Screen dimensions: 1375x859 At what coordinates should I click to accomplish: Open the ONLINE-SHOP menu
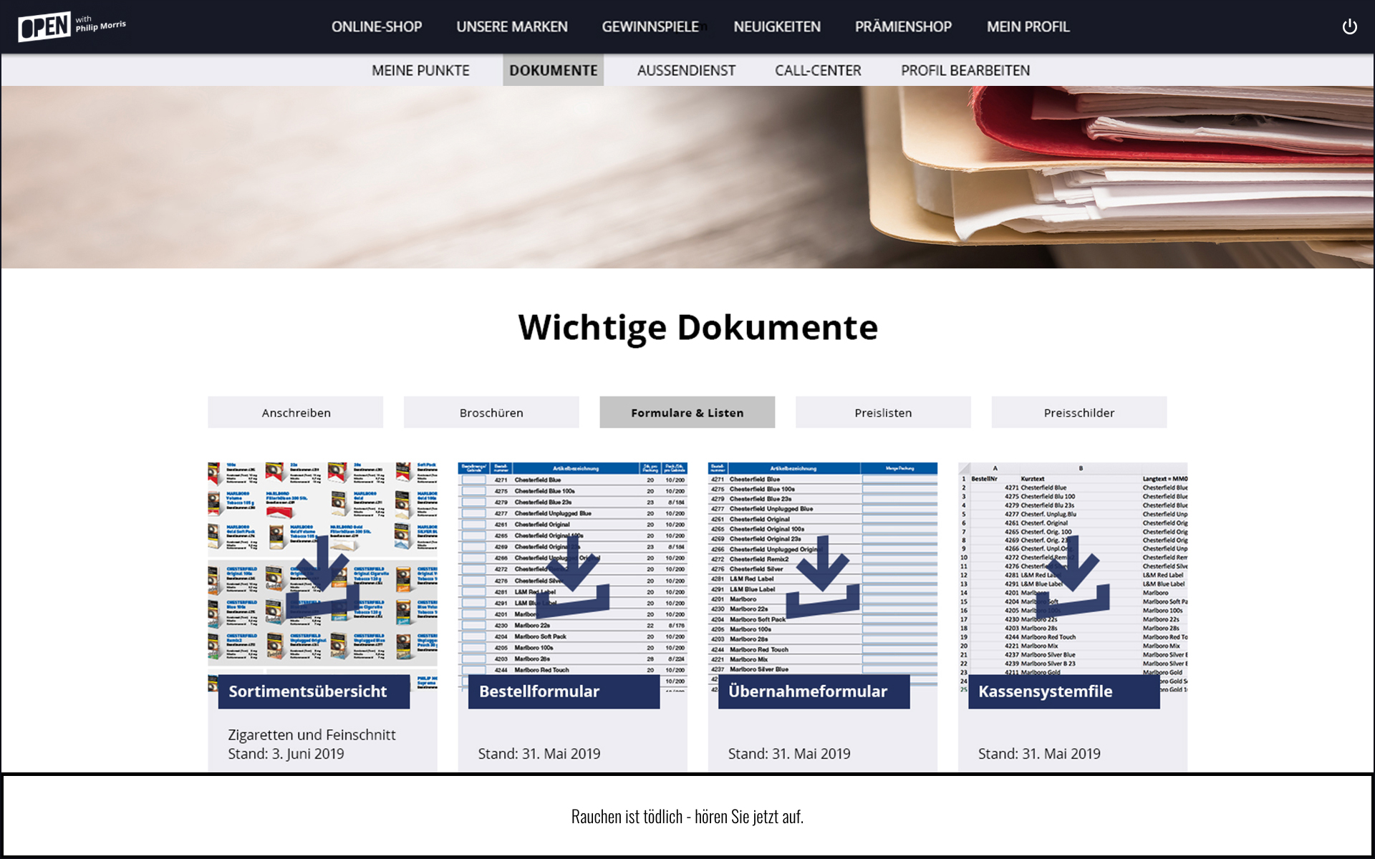pyautogui.click(x=377, y=27)
